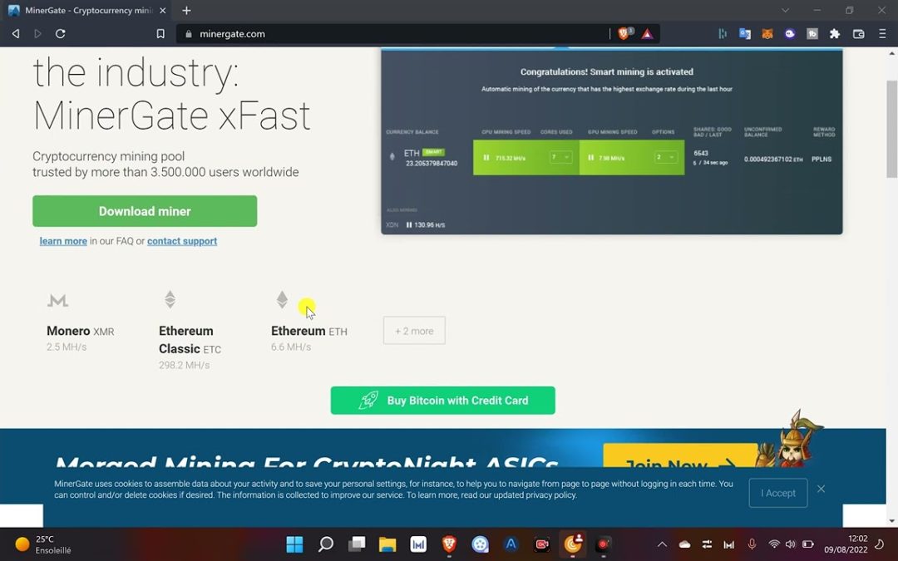Open File Explorer from the taskbar
This screenshot has width=898, height=561.
[387, 544]
